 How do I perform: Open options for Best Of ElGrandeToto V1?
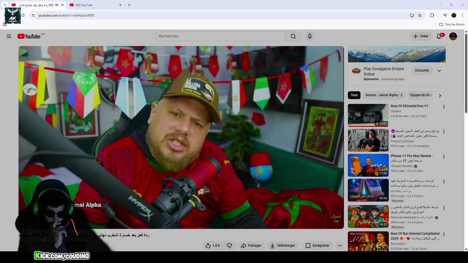pos(444,107)
